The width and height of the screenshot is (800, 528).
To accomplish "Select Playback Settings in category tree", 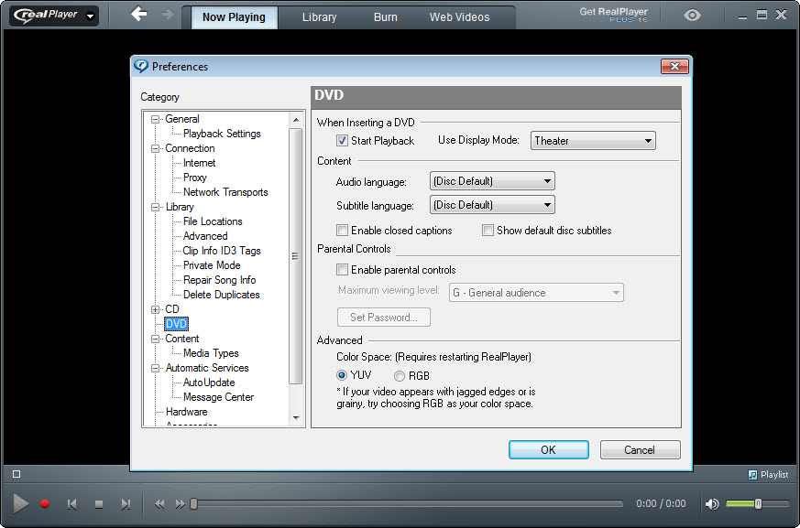I will pyautogui.click(x=222, y=134).
